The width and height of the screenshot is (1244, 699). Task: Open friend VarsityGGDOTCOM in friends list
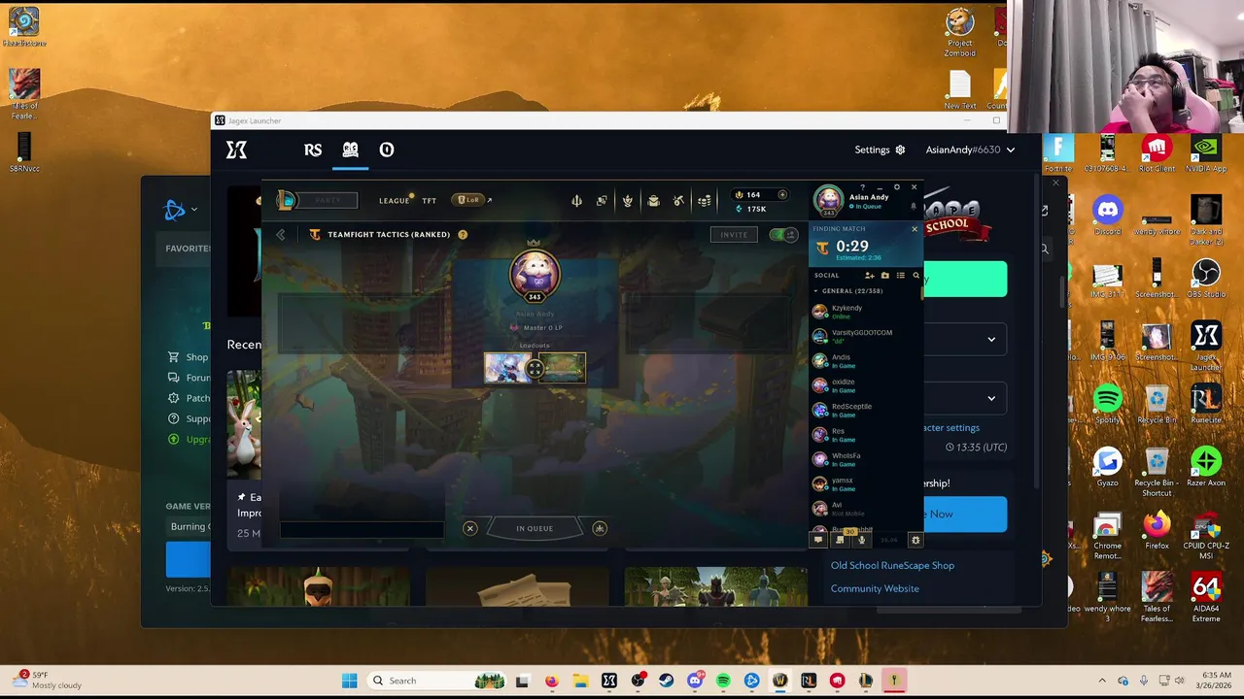865,336
